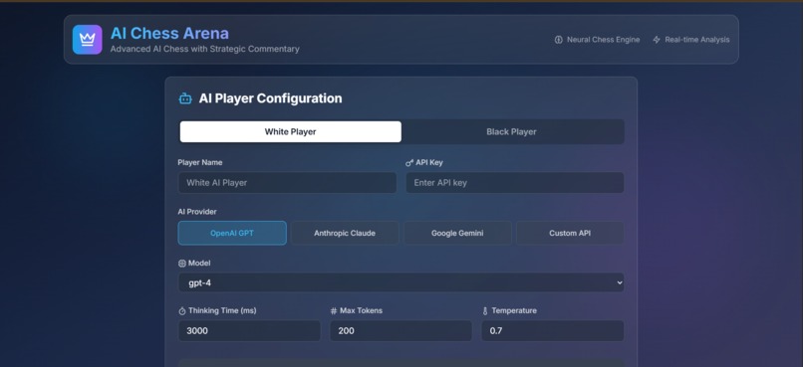
Task: Click the thermometer icon beside Temperature
Action: (x=485, y=311)
